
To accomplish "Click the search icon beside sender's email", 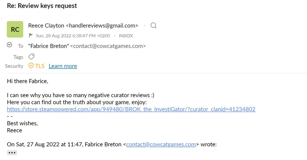I will click(x=153, y=26).
